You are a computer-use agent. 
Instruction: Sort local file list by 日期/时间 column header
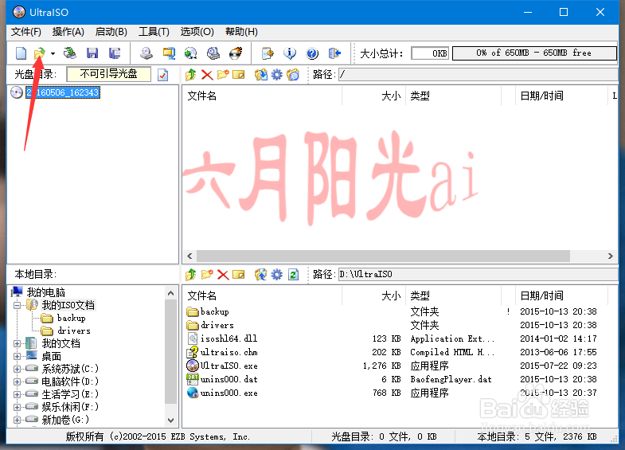pyautogui.click(x=561, y=295)
